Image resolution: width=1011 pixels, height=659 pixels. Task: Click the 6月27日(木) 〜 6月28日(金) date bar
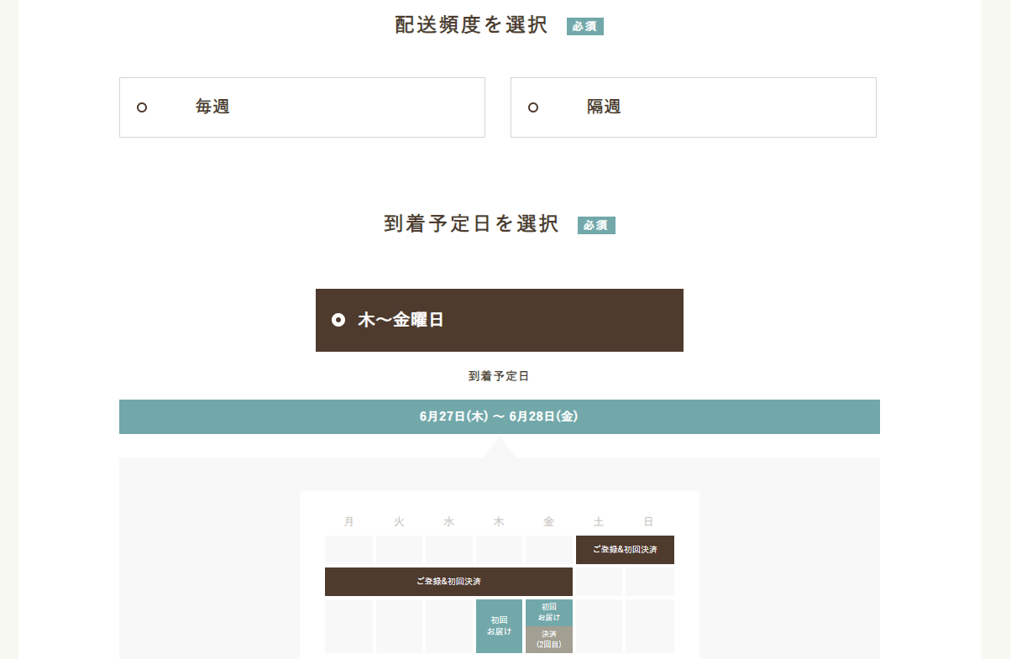point(499,416)
